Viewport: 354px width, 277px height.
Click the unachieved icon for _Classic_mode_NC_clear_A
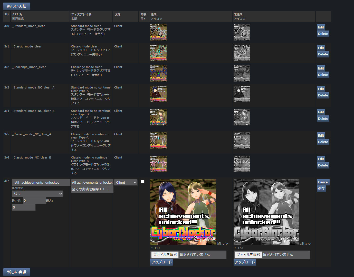click(x=242, y=141)
